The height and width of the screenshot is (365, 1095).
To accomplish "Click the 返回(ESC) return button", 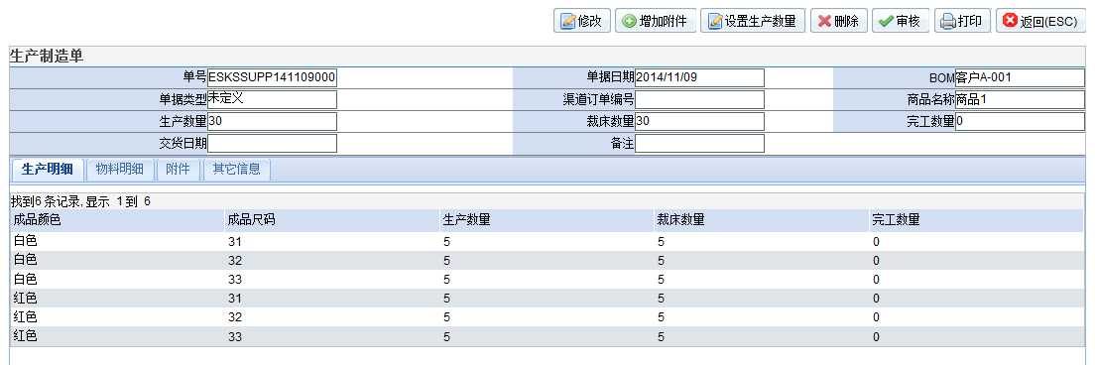I will (1040, 21).
